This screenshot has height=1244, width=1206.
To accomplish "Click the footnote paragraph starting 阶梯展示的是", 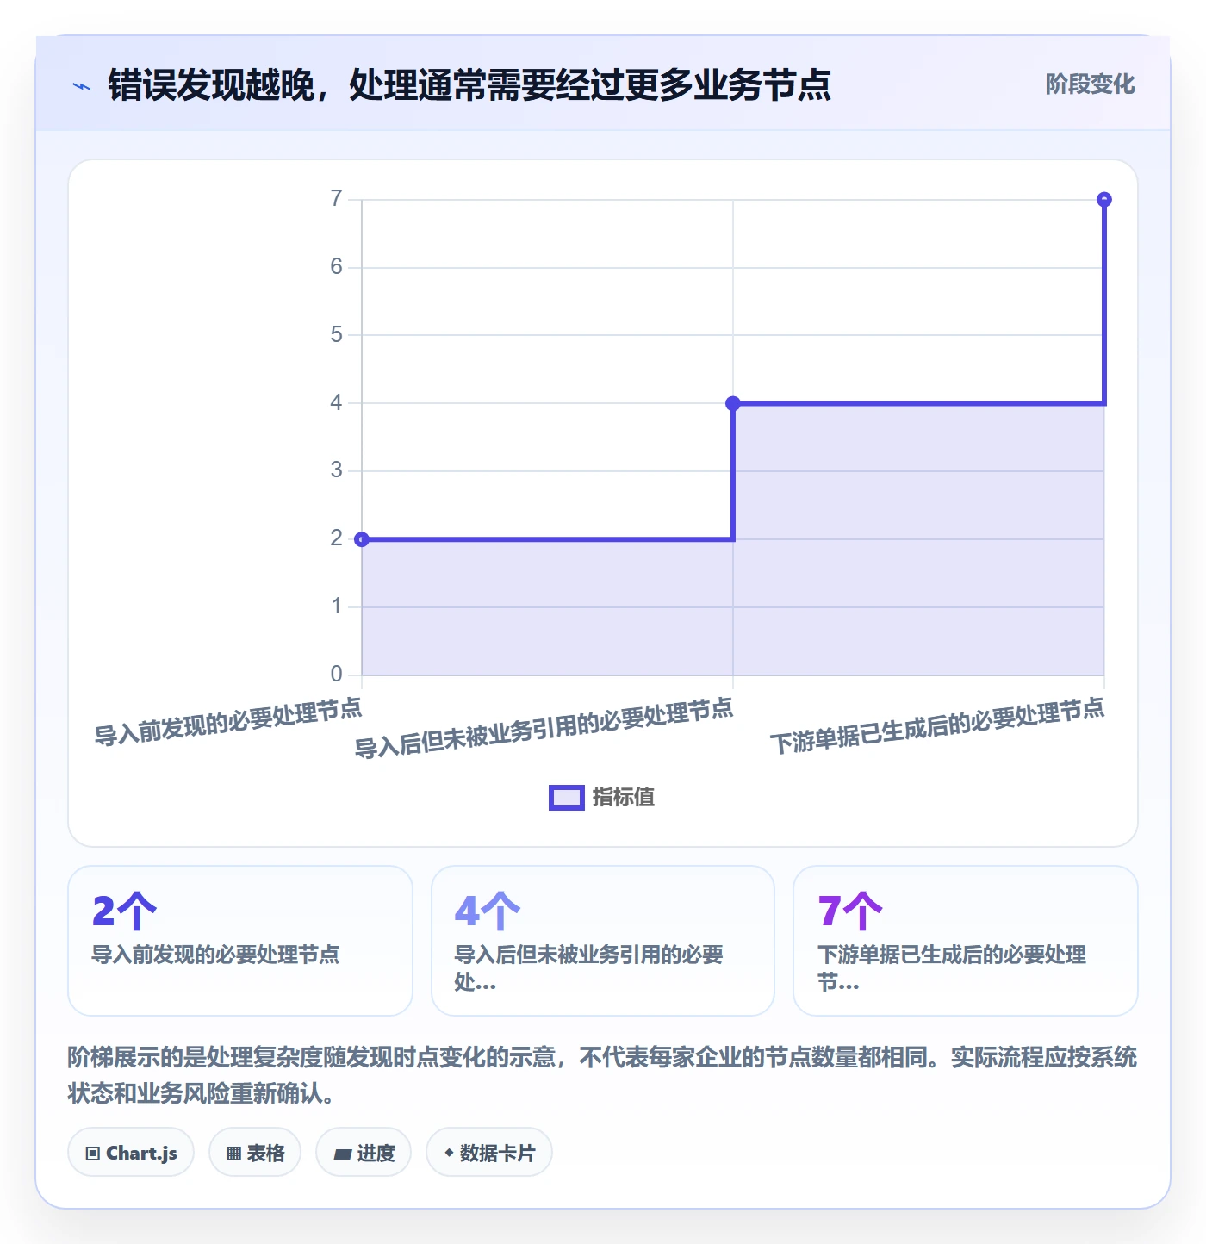I will pos(602,1075).
